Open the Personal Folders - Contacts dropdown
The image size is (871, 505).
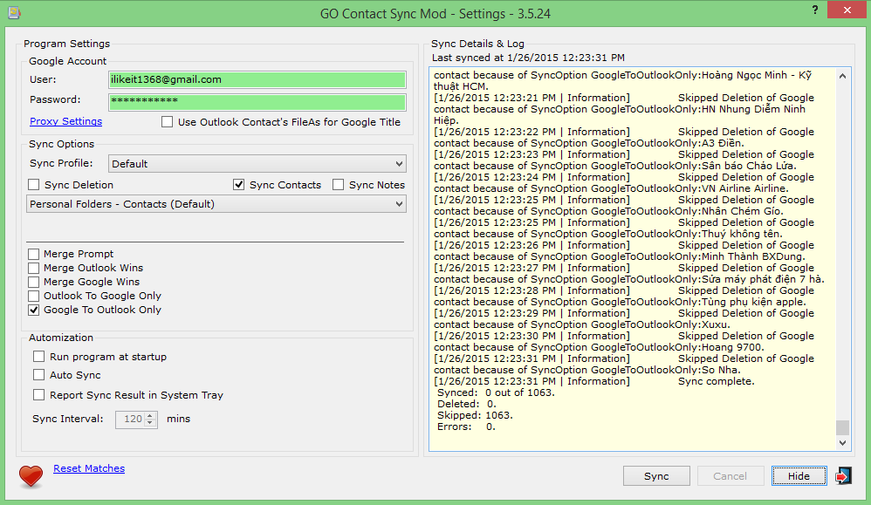216,204
